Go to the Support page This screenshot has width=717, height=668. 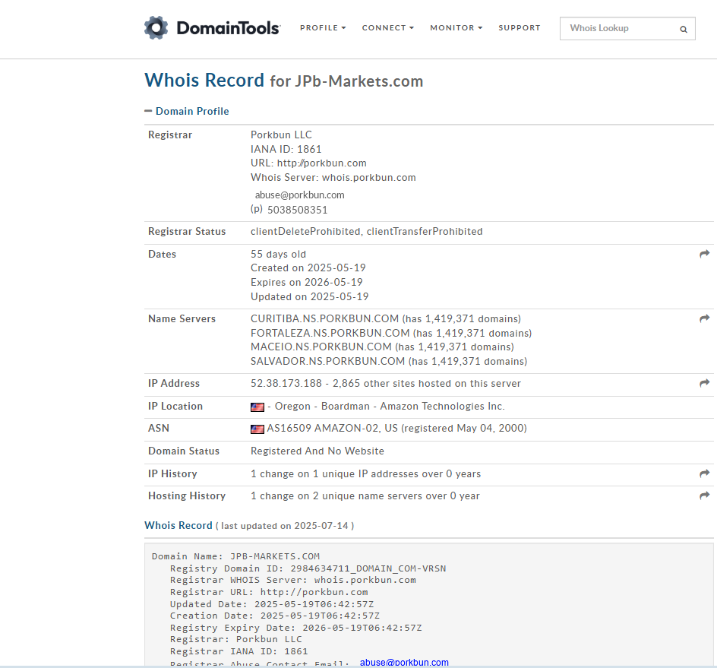coord(520,28)
